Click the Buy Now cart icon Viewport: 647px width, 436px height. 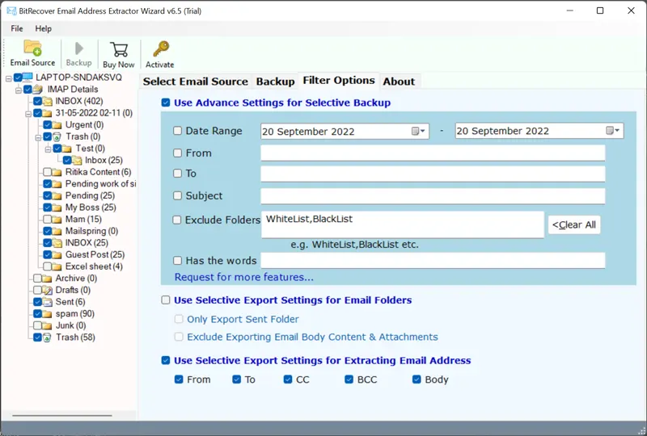pyautogui.click(x=119, y=48)
